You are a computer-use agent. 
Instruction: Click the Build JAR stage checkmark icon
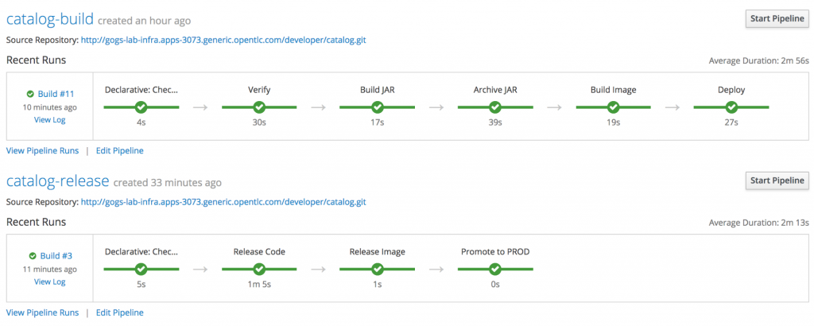[x=377, y=107]
